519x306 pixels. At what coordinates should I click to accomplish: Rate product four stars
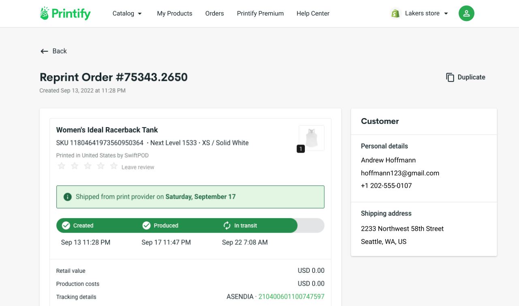tap(101, 166)
